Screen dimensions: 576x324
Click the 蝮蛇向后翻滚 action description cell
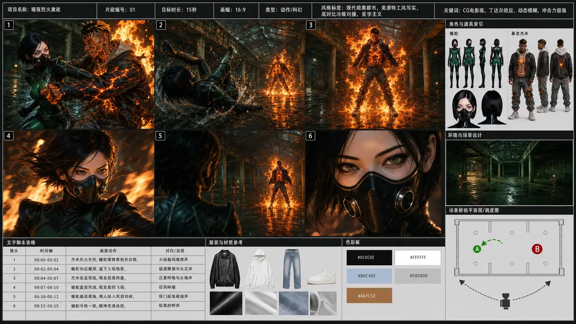point(108,269)
